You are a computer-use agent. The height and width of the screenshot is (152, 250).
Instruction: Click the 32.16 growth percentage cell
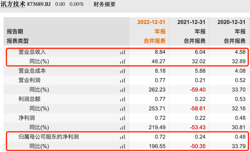(x=239, y=109)
